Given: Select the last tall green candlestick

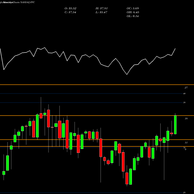Looking at the screenshot, I should 175,125.
